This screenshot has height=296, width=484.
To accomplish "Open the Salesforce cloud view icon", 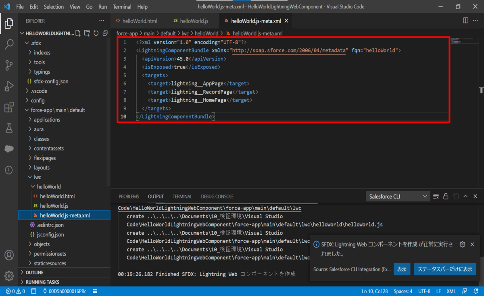I will click(9, 149).
